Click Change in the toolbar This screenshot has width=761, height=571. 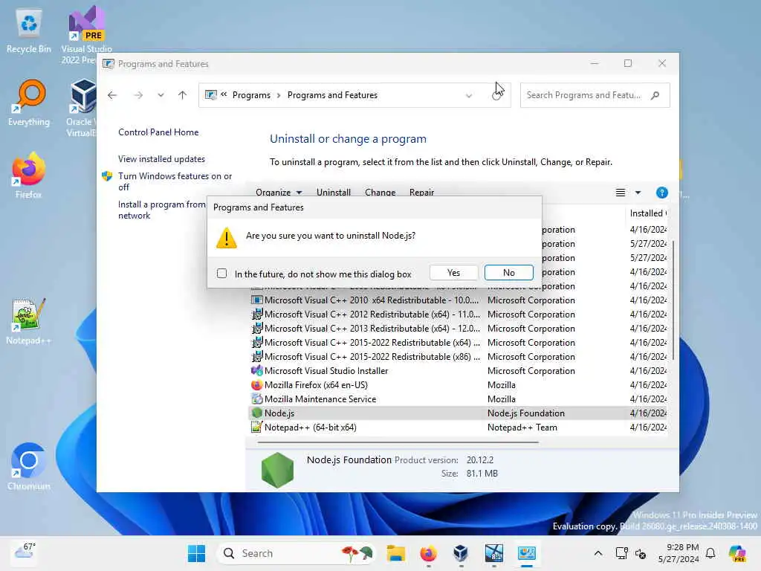coord(380,193)
